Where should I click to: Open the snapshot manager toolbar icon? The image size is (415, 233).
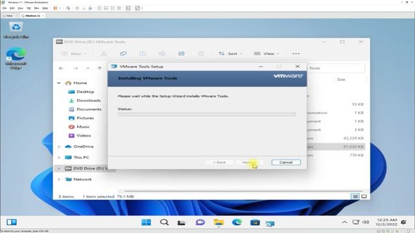coord(90,8)
